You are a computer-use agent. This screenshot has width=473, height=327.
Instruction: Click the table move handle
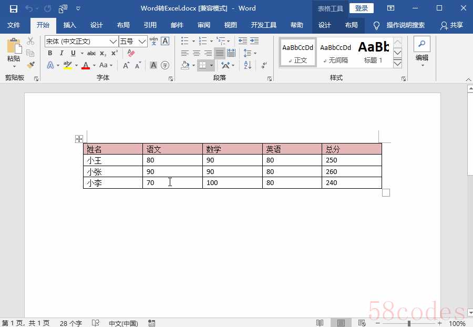tap(79, 139)
